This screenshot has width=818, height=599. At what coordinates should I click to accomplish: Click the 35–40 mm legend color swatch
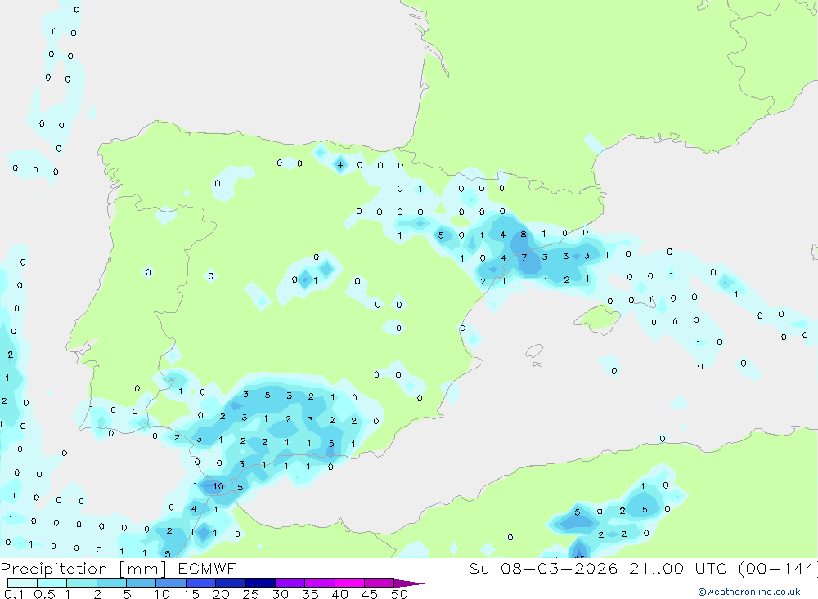[320, 583]
